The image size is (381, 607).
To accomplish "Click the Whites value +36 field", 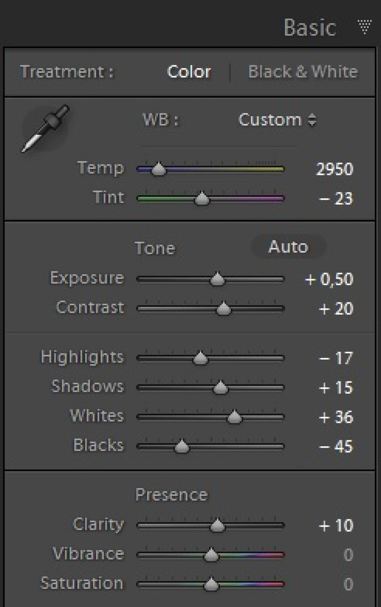I will pyautogui.click(x=336, y=417).
